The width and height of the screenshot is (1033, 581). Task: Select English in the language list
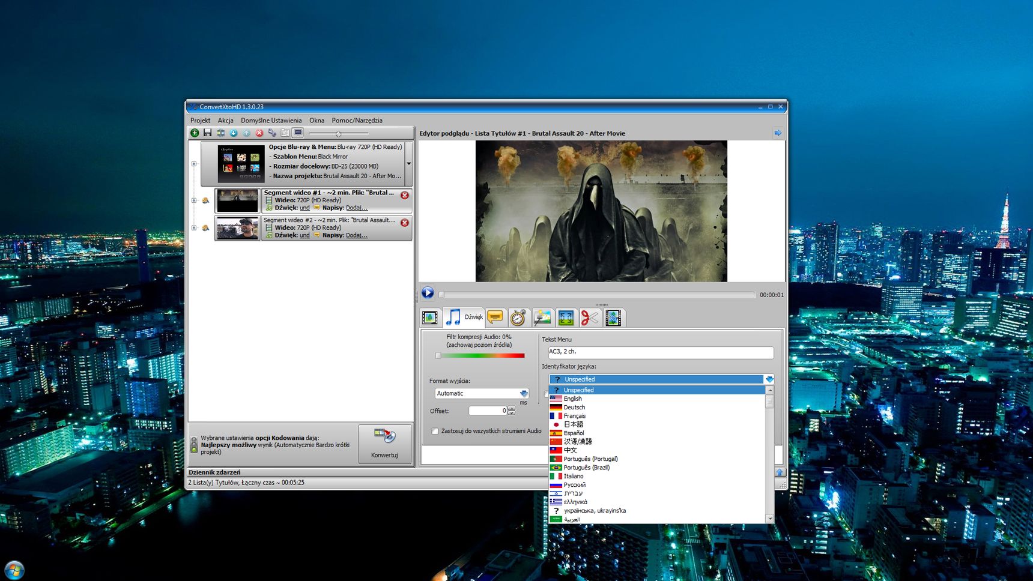coord(657,399)
